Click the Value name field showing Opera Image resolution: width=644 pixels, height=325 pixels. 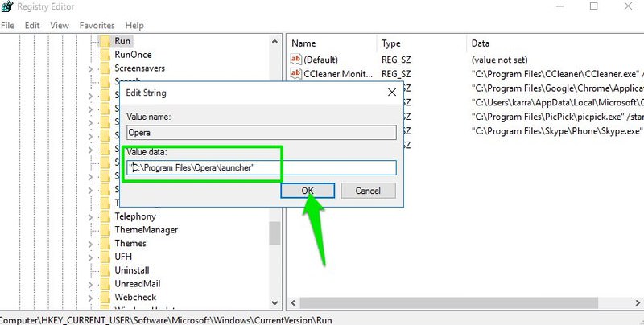click(x=261, y=133)
